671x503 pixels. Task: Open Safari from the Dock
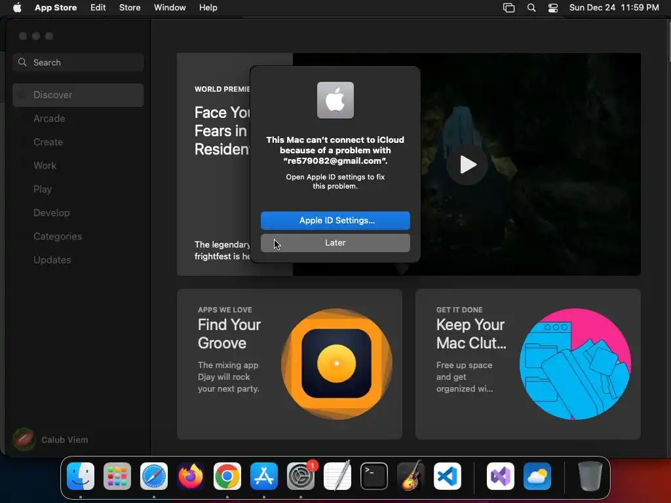154,476
